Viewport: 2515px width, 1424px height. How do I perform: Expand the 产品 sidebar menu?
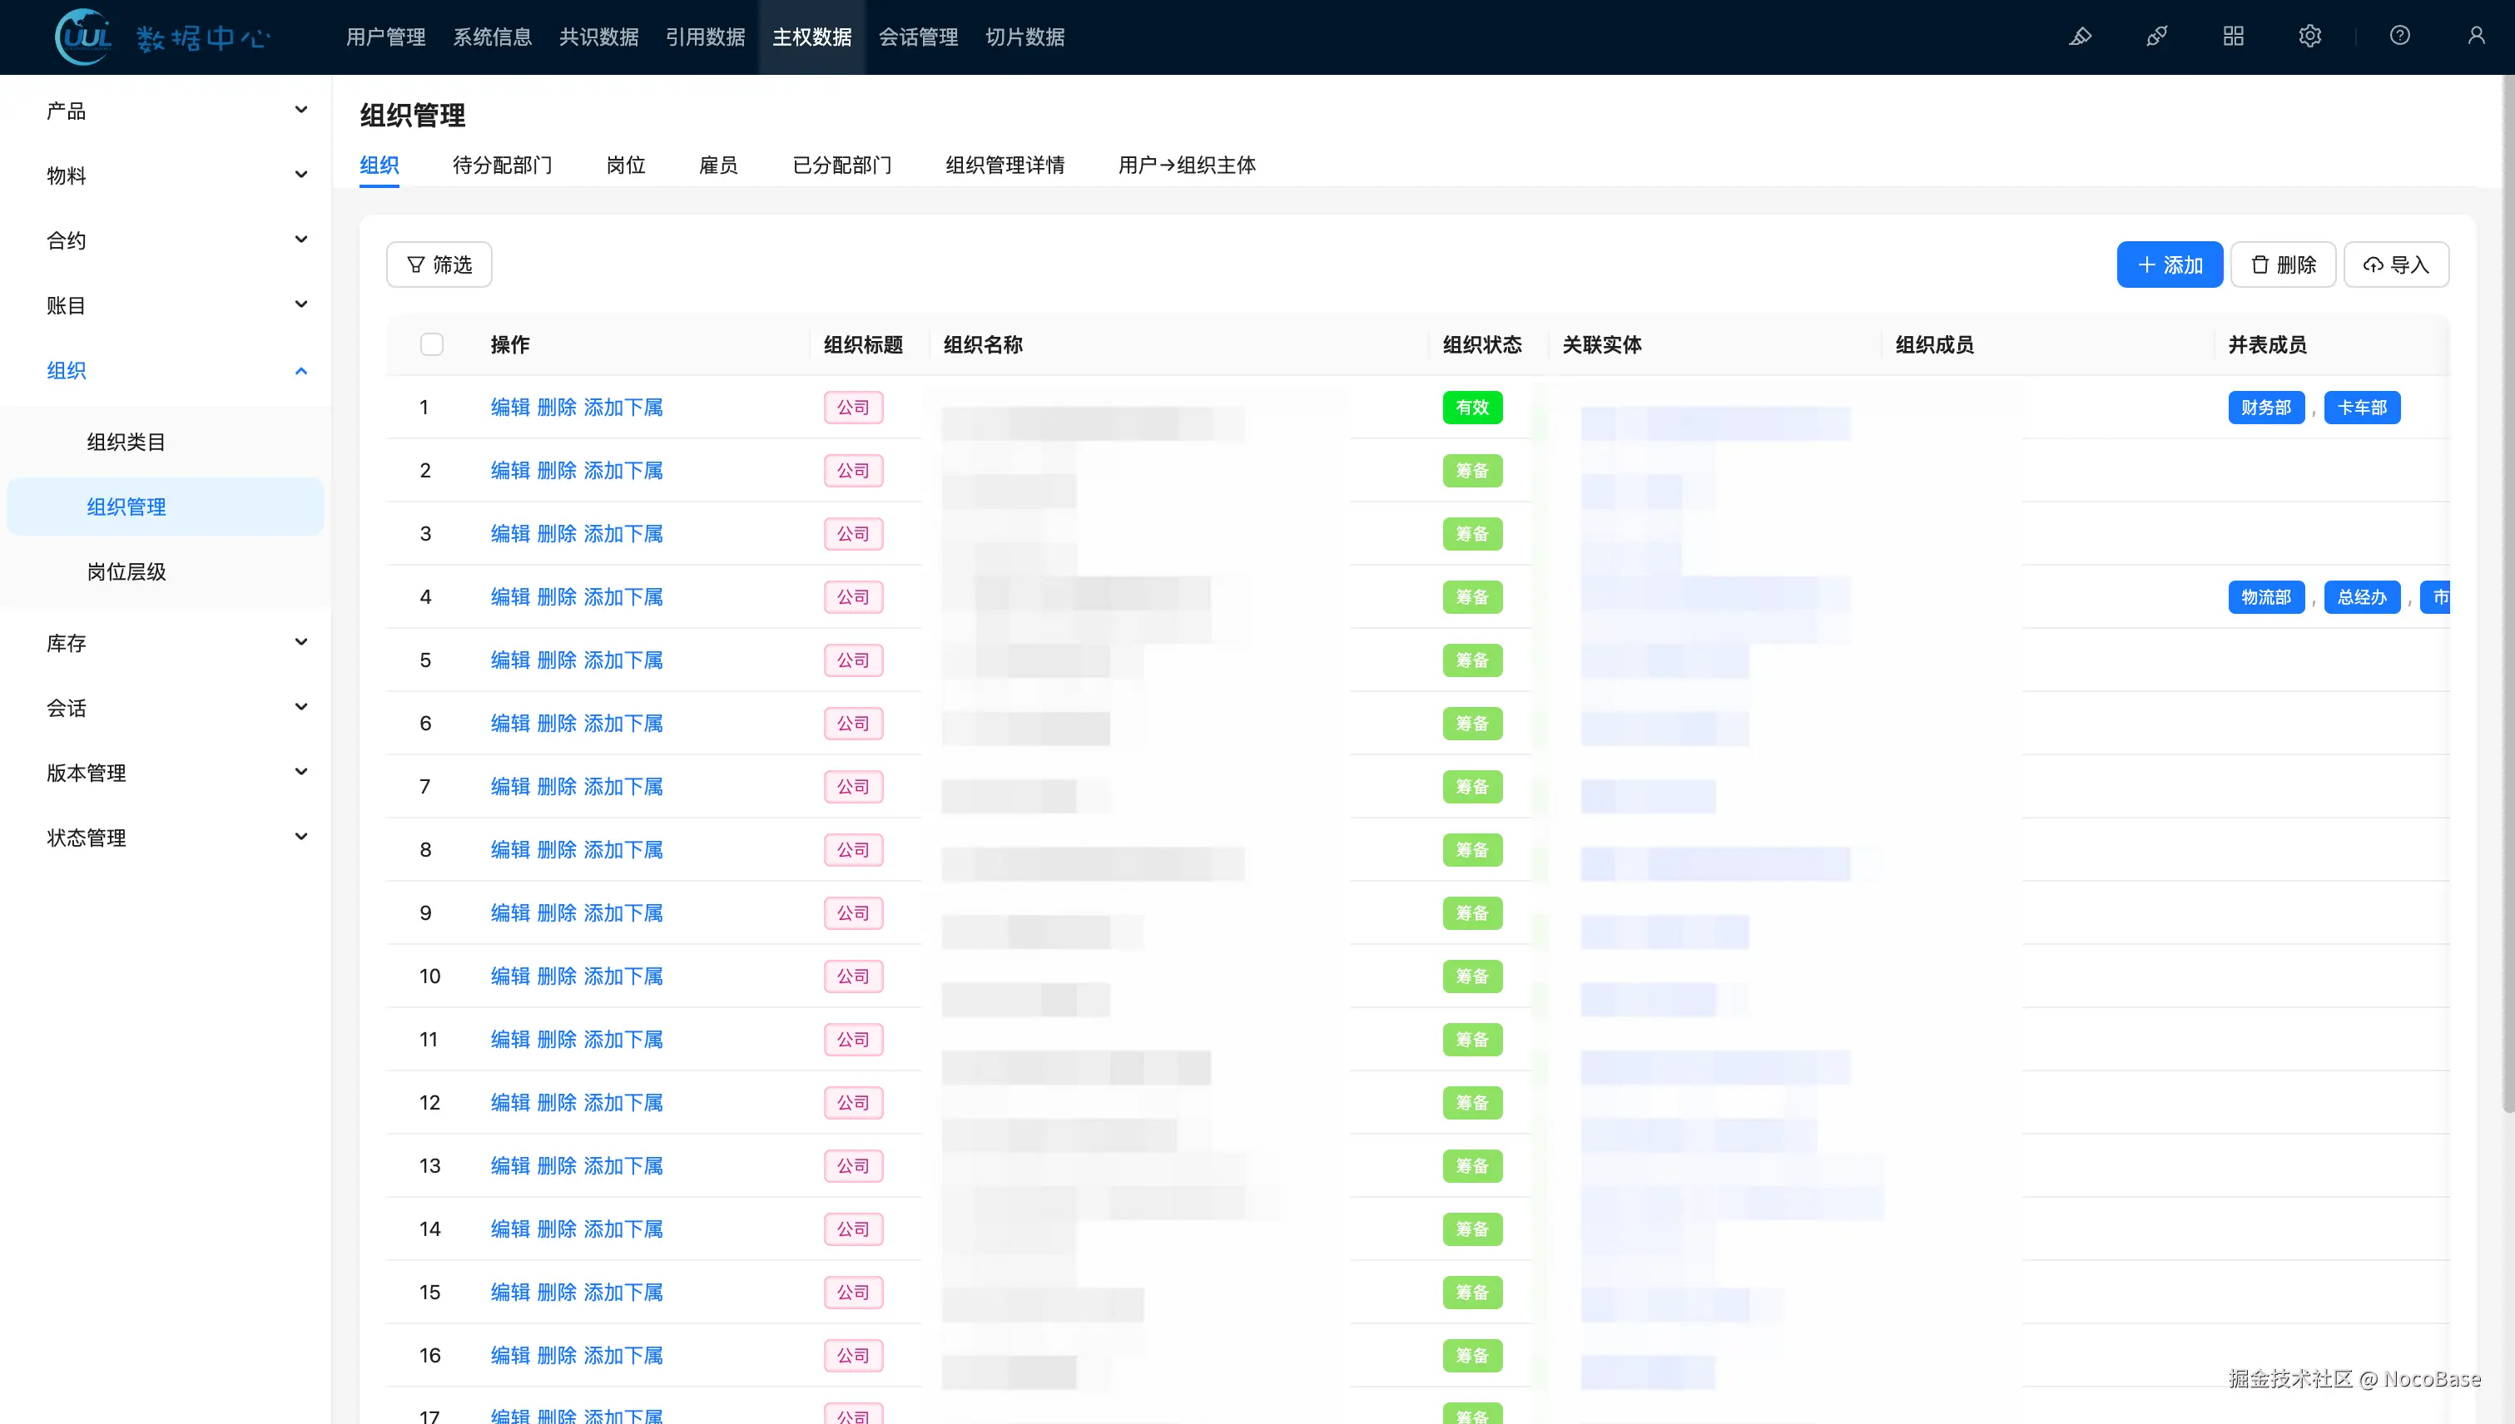coord(166,111)
